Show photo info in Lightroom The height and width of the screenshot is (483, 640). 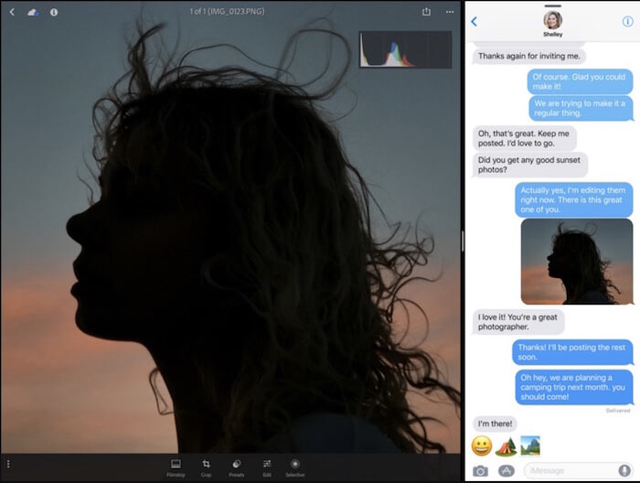click(x=54, y=13)
